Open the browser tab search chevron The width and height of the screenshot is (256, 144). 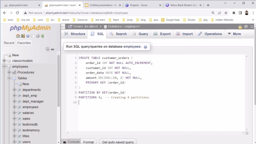point(225,3)
